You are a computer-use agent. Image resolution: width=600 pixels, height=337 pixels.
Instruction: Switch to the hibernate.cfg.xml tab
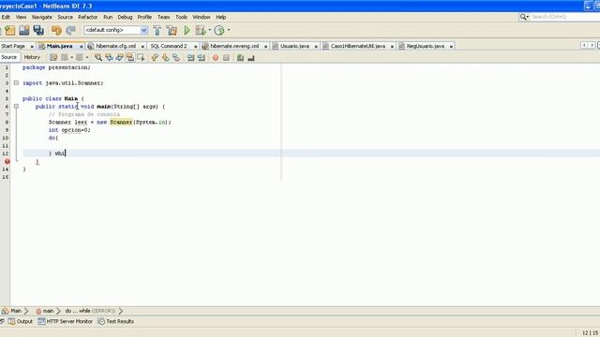coord(116,46)
